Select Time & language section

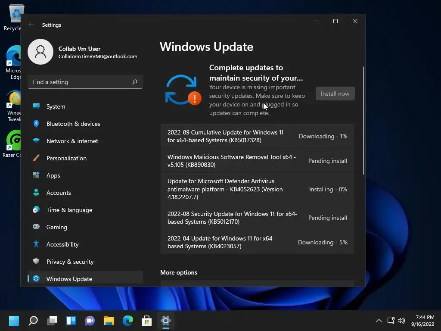pyautogui.click(x=86, y=210)
